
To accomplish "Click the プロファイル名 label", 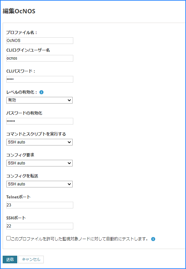I will pyautogui.click(x=22, y=32).
